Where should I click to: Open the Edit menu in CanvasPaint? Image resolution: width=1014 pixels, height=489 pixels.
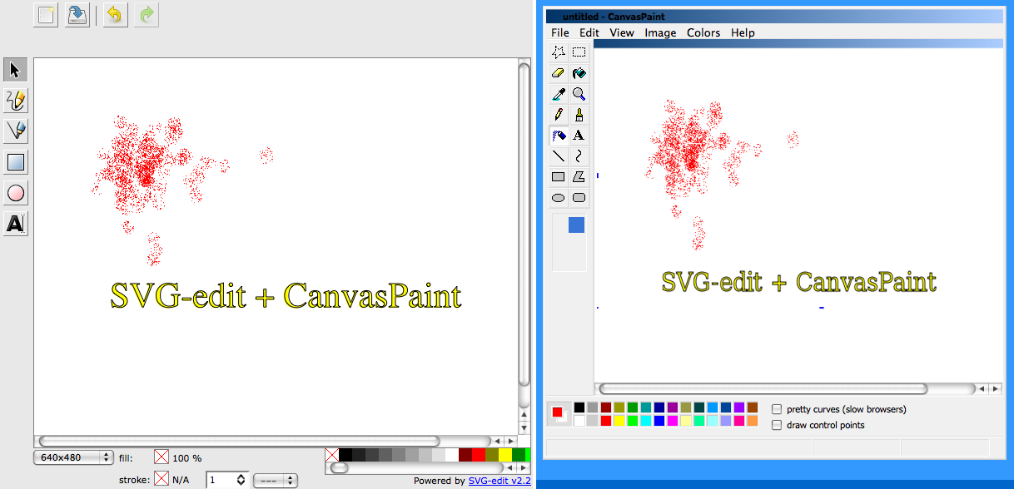(589, 32)
